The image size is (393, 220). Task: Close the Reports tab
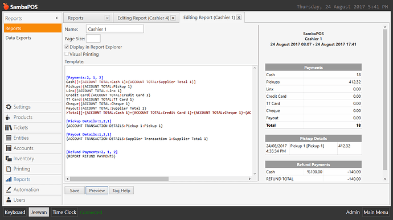(107, 18)
